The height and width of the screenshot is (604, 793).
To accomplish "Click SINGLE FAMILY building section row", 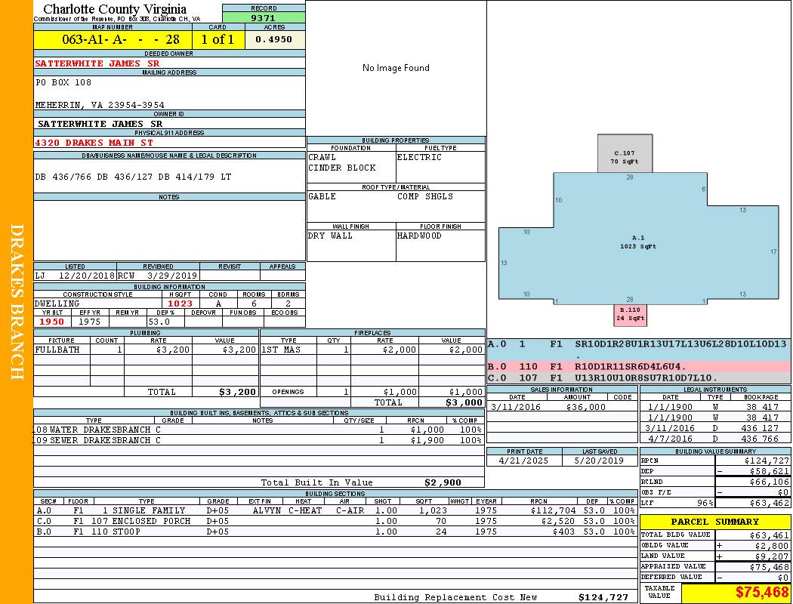I will (335, 510).
